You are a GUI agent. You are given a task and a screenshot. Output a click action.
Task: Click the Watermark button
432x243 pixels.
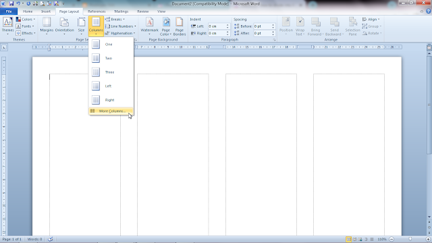tap(149, 26)
